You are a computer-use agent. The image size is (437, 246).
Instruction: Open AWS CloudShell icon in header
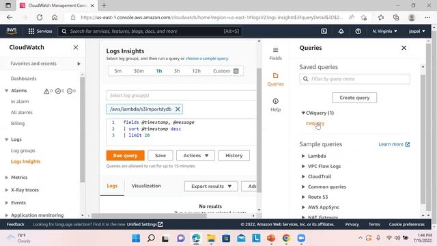tap(324, 31)
